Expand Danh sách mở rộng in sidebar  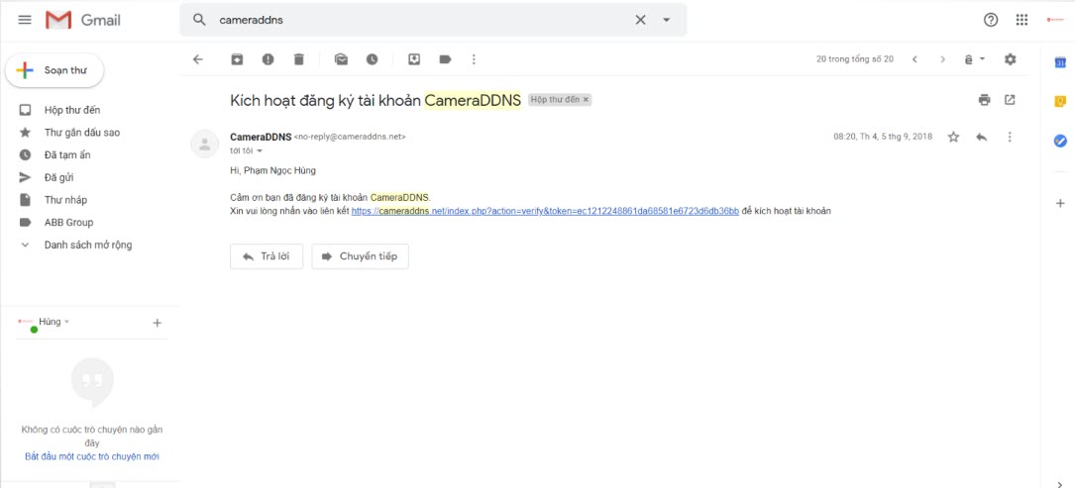click(x=87, y=244)
